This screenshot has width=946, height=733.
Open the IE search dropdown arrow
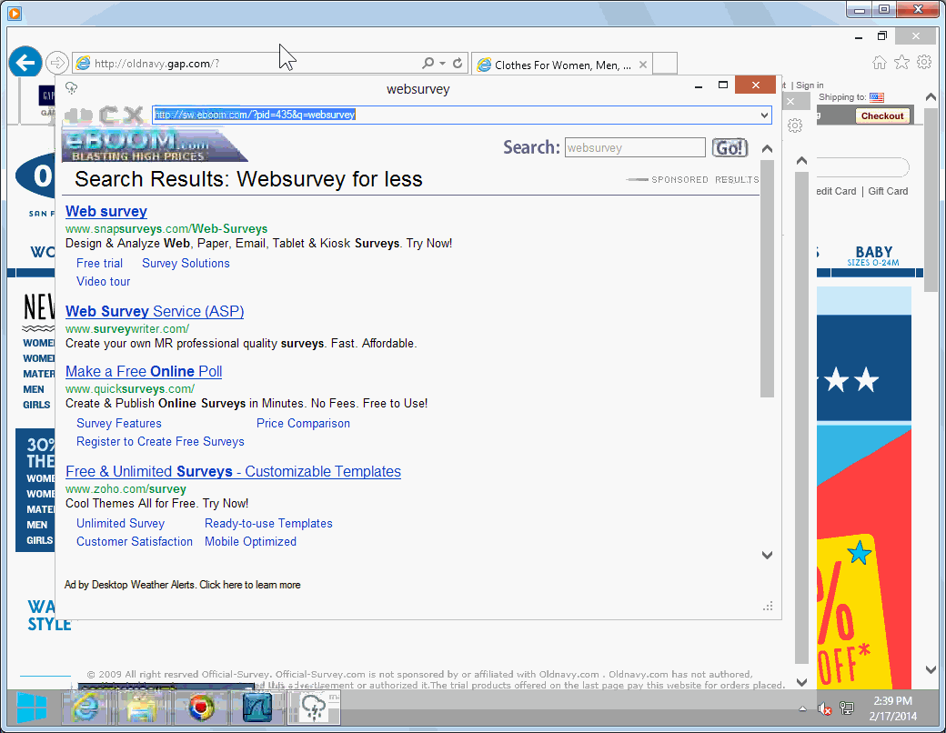pos(442,63)
